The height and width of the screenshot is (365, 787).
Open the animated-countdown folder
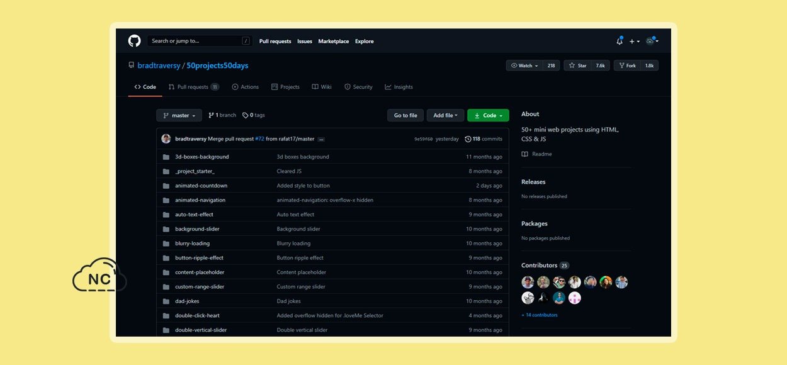pos(201,186)
